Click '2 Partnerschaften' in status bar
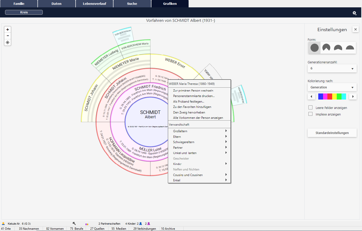This screenshot has height=231, width=362. click(109, 224)
